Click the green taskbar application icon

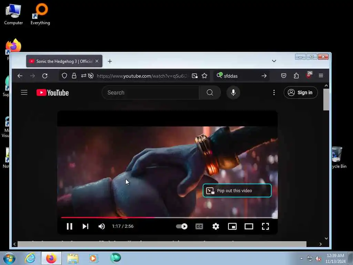click(115, 258)
